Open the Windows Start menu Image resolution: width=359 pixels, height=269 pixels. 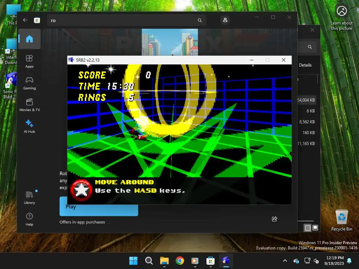133,261
